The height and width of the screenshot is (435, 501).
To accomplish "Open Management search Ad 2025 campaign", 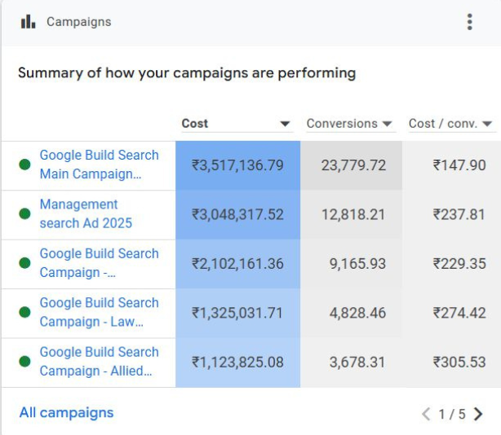I will pyautogui.click(x=85, y=214).
